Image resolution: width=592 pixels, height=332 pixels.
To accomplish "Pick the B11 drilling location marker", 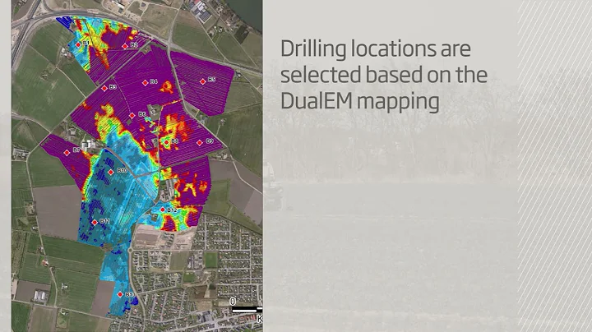I will pyautogui.click(x=95, y=222).
